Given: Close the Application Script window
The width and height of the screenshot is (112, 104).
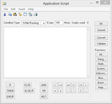Looking at the screenshot, I should [x=105, y=3].
